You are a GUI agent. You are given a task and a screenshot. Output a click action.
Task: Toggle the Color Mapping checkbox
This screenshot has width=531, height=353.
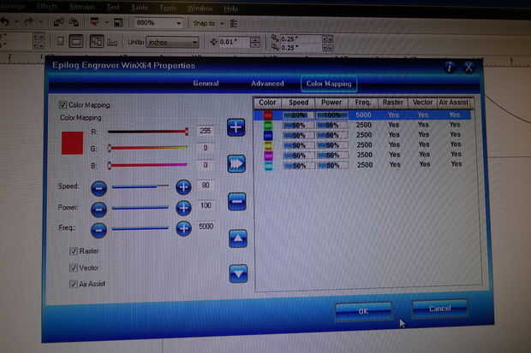(63, 105)
